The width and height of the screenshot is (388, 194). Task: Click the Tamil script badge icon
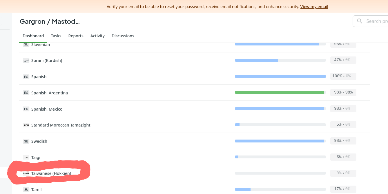tap(26, 190)
